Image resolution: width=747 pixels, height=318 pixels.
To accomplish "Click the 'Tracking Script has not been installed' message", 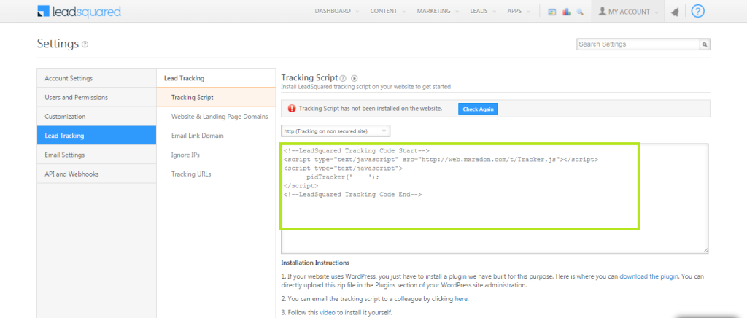I will click(x=370, y=109).
